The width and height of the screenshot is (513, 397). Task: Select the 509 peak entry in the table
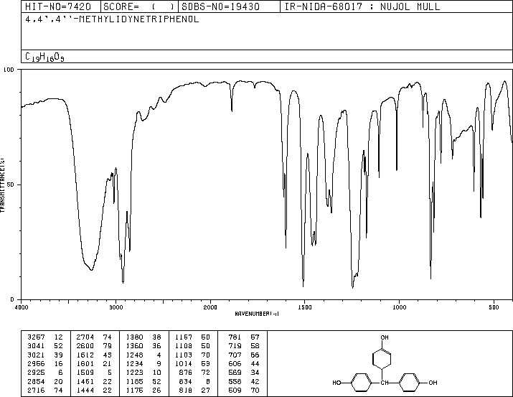[x=235, y=390]
